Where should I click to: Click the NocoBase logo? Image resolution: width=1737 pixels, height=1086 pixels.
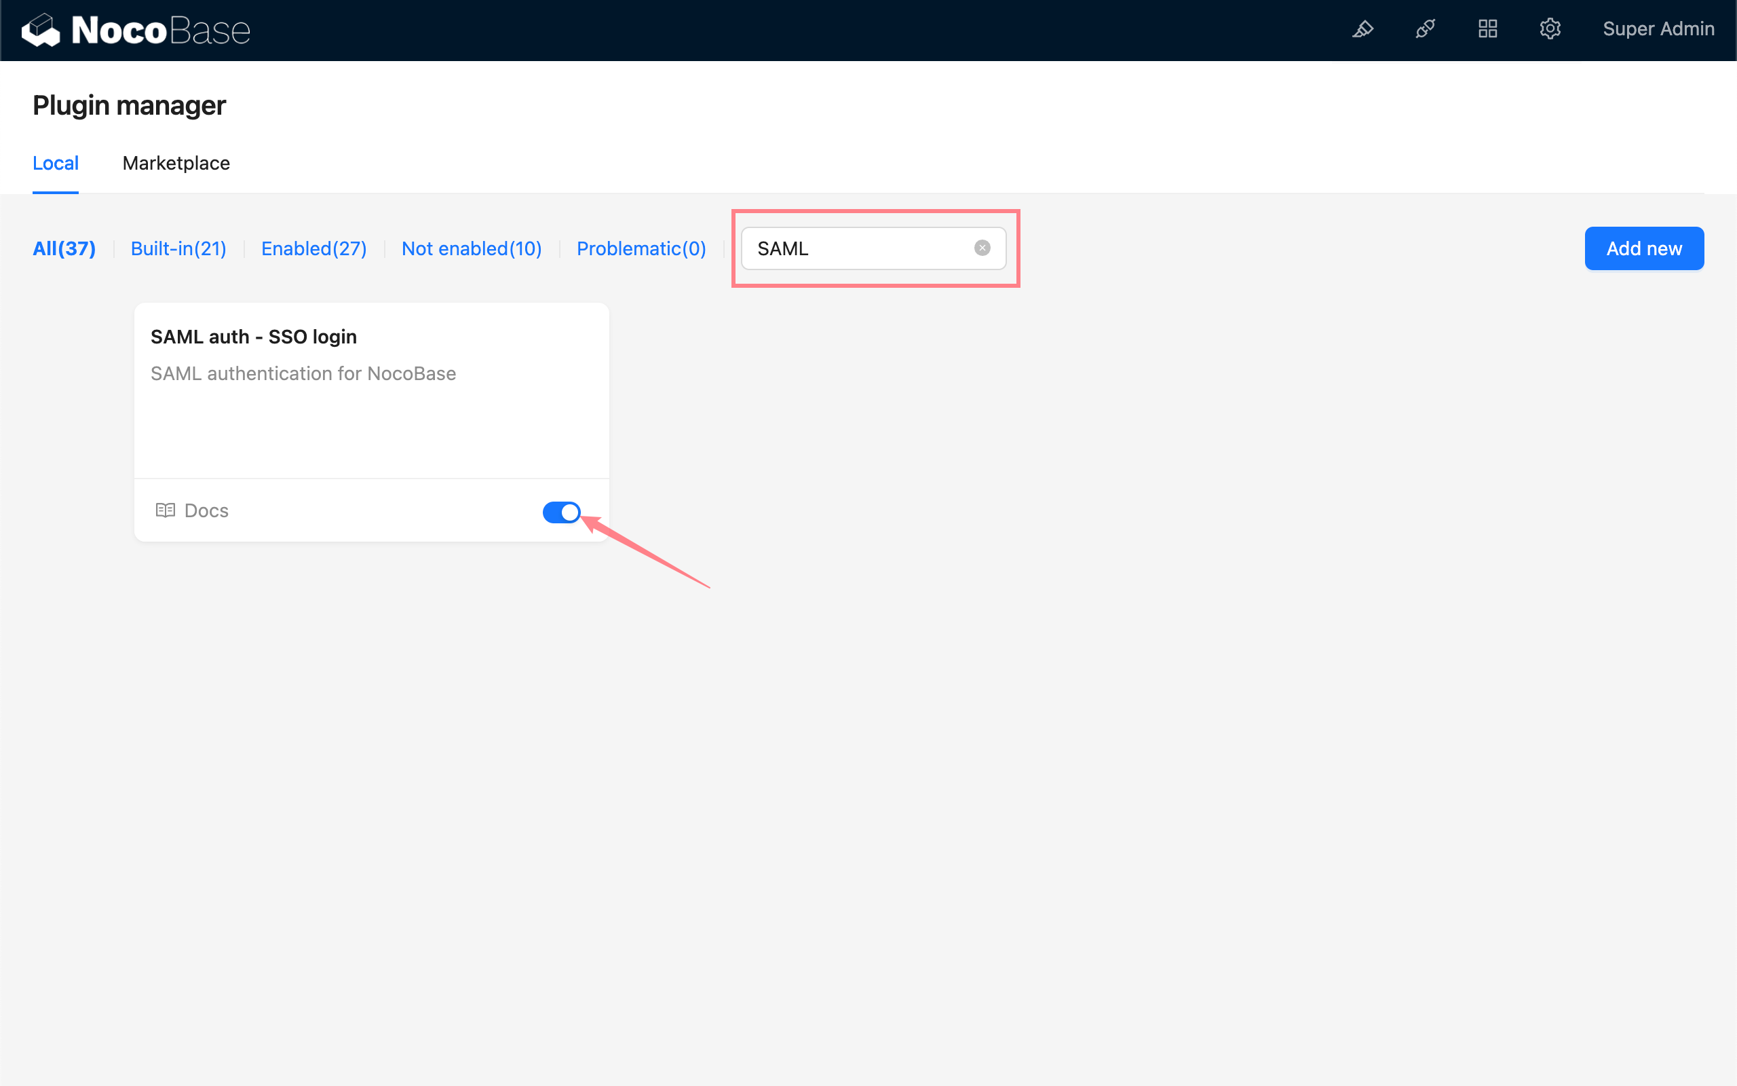[136, 30]
